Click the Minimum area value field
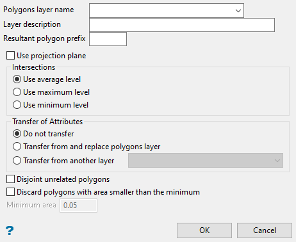 [78, 206]
